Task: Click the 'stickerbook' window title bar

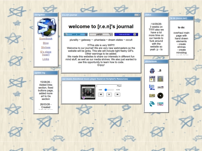Action: (156, 62)
